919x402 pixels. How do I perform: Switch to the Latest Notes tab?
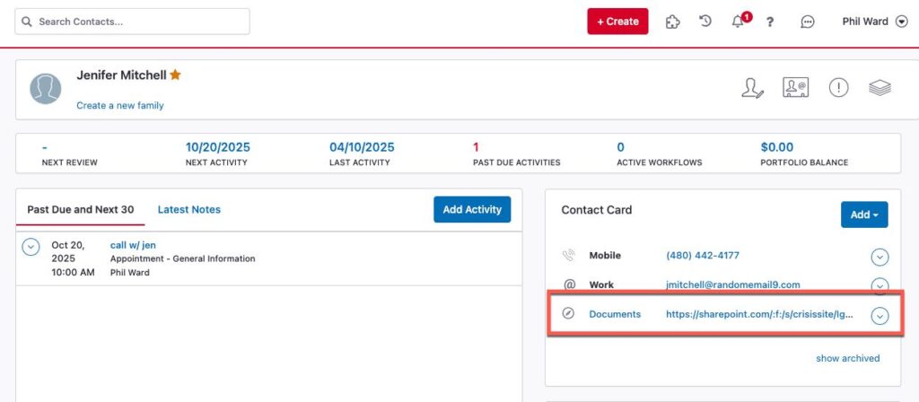pos(189,210)
